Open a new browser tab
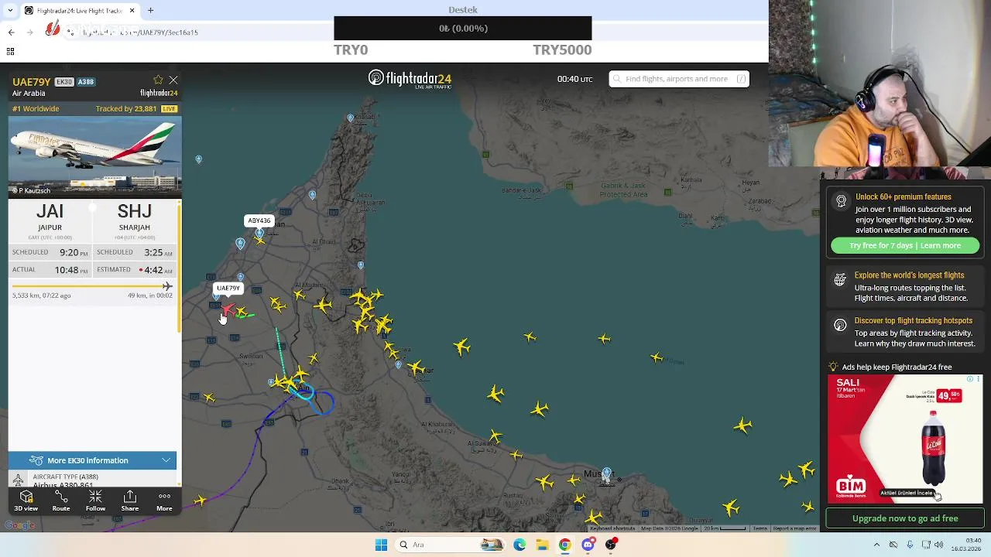The image size is (991, 557). pyautogui.click(x=151, y=10)
